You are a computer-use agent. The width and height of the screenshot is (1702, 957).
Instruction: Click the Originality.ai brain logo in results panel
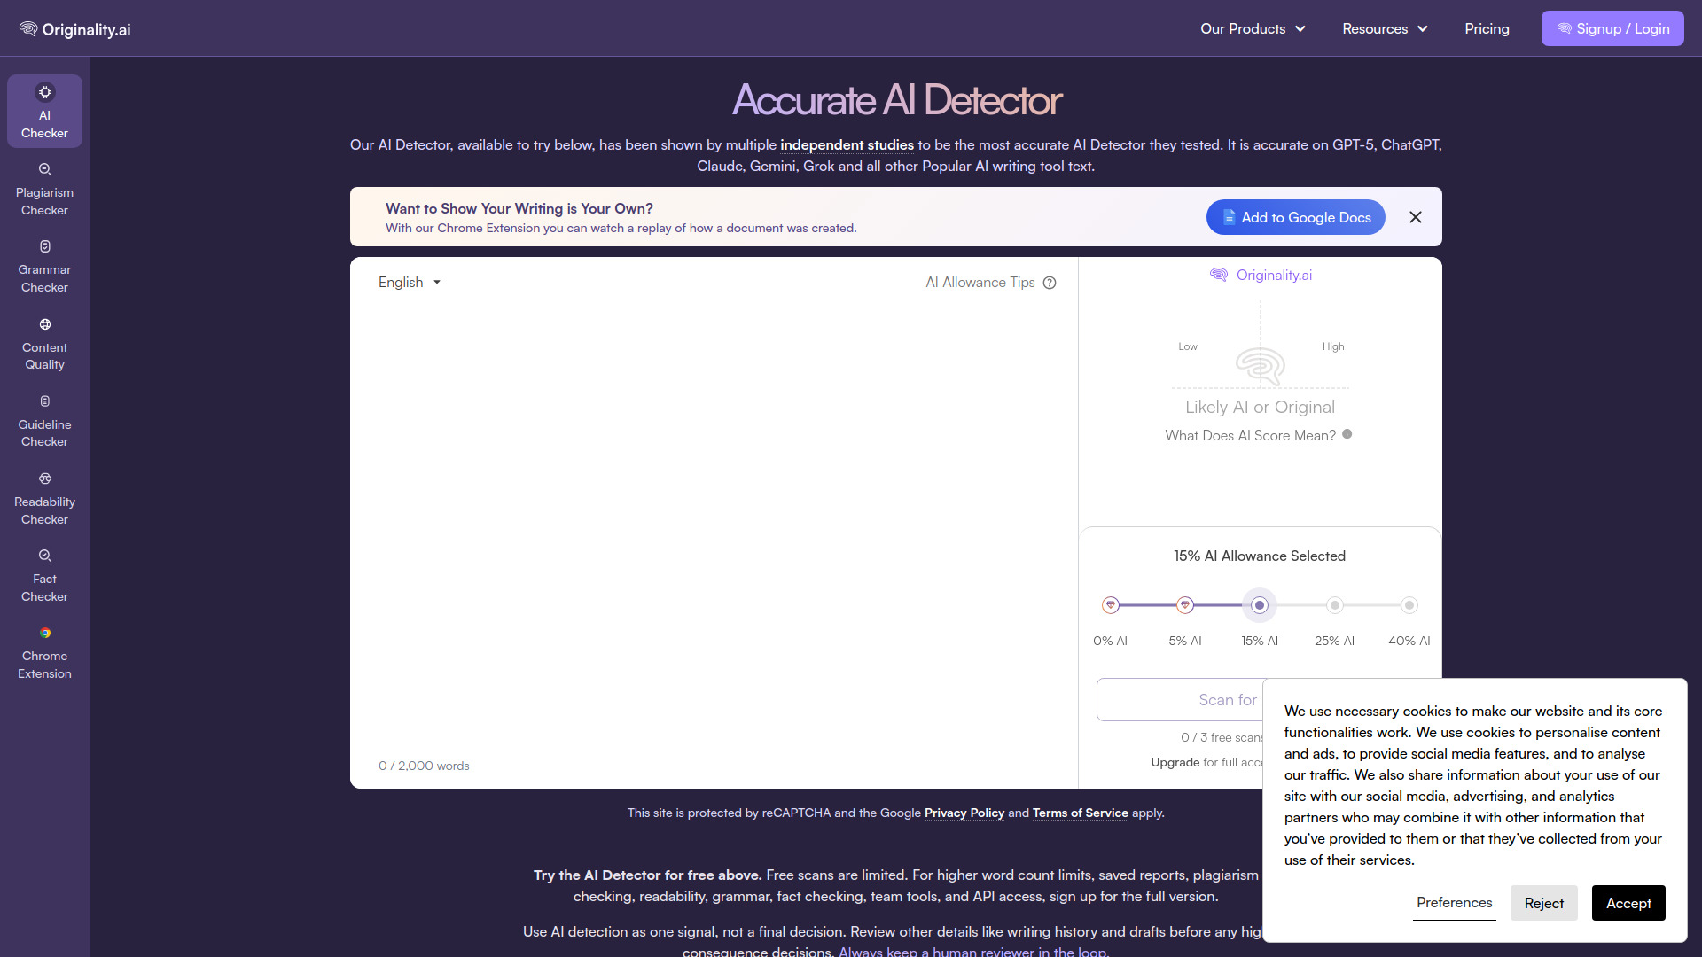(x=1261, y=276)
